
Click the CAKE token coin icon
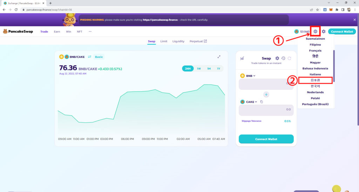(243, 102)
